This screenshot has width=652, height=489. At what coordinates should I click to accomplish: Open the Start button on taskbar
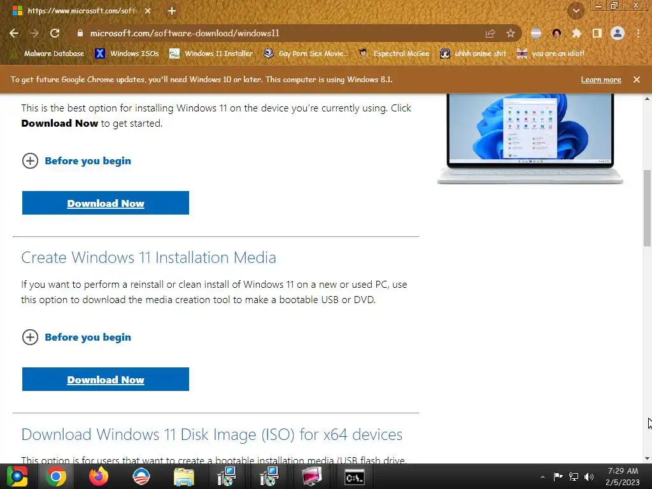(17, 476)
